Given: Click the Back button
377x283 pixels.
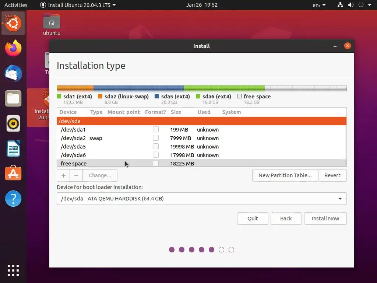Looking at the screenshot, I should click(x=286, y=219).
